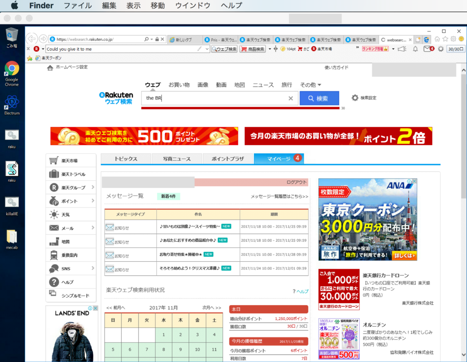
Task: Click the pencil icon in toolbar search box
Action: coord(200,49)
